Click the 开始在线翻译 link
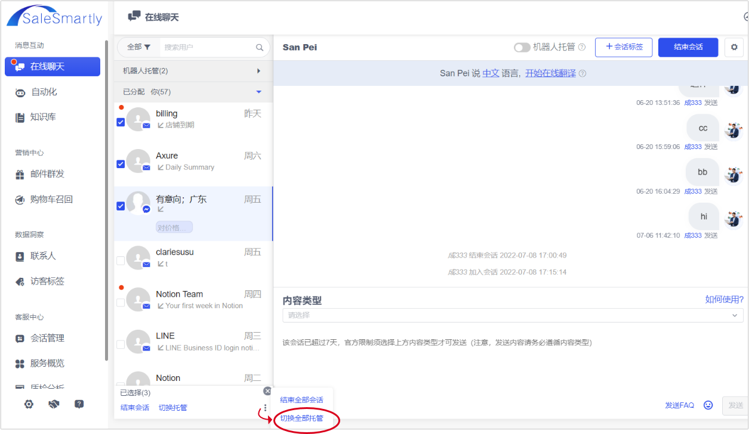Image resolution: width=749 pixels, height=434 pixels. [550, 73]
